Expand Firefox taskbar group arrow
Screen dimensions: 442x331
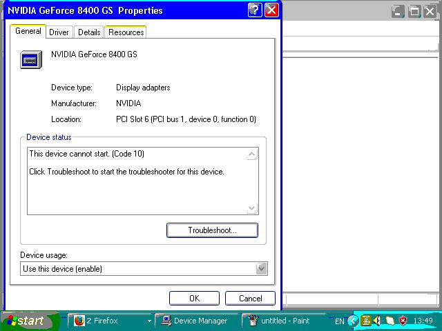click(149, 321)
